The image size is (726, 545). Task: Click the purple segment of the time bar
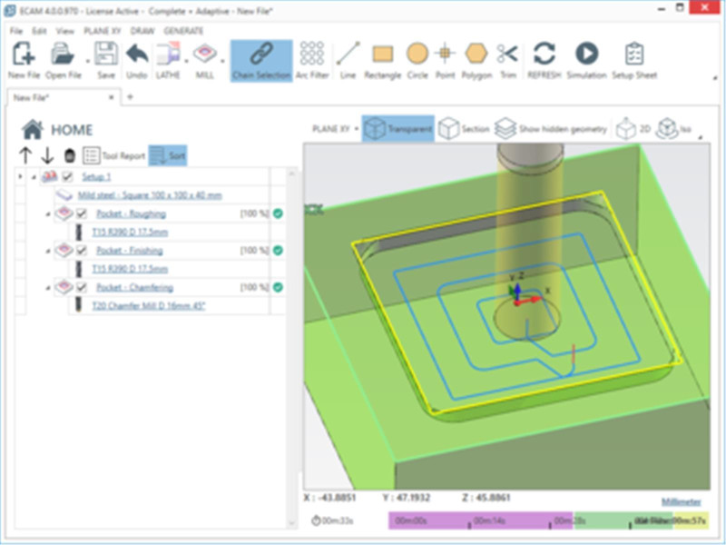click(x=480, y=520)
